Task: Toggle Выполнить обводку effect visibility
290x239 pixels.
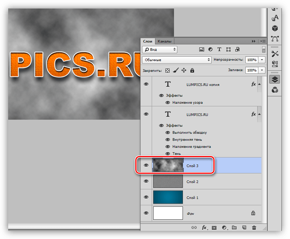Action: (168, 133)
